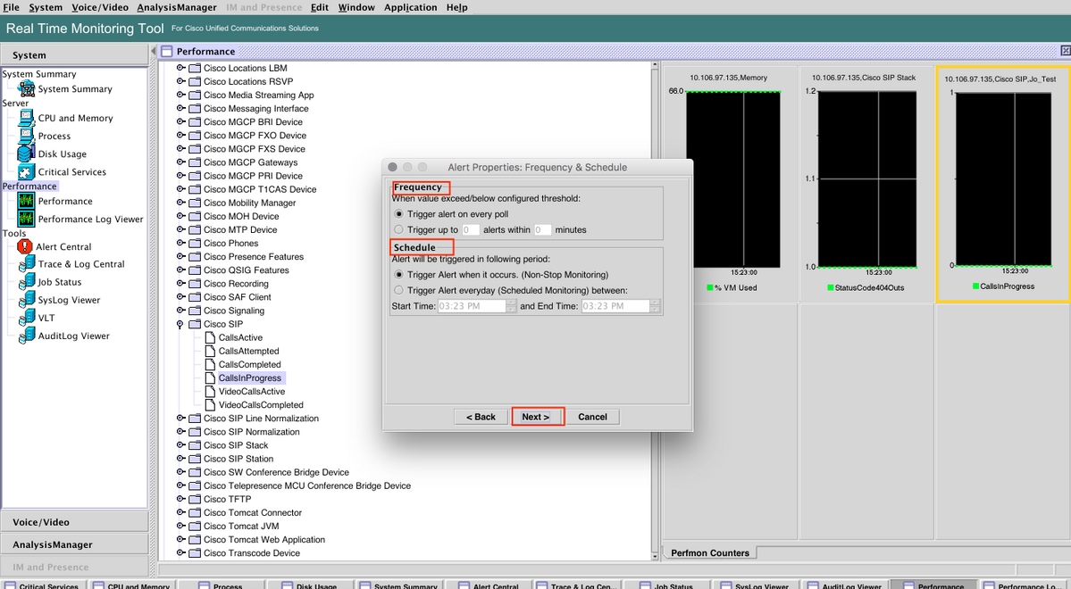
Task: Open AuditLog Viewer icon
Action: pyautogui.click(x=27, y=336)
